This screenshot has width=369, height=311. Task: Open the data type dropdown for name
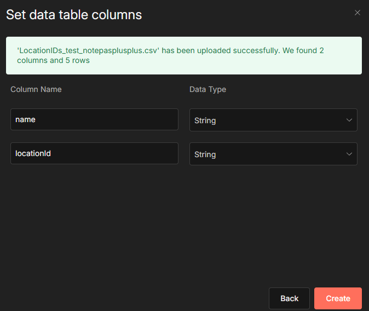point(273,120)
